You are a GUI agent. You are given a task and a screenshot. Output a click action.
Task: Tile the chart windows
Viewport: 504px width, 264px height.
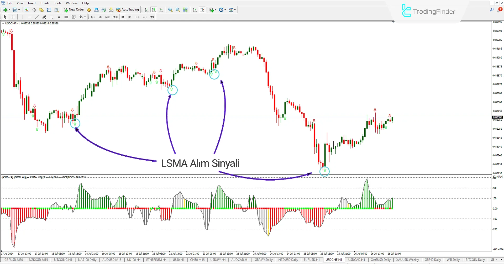click(x=185, y=10)
